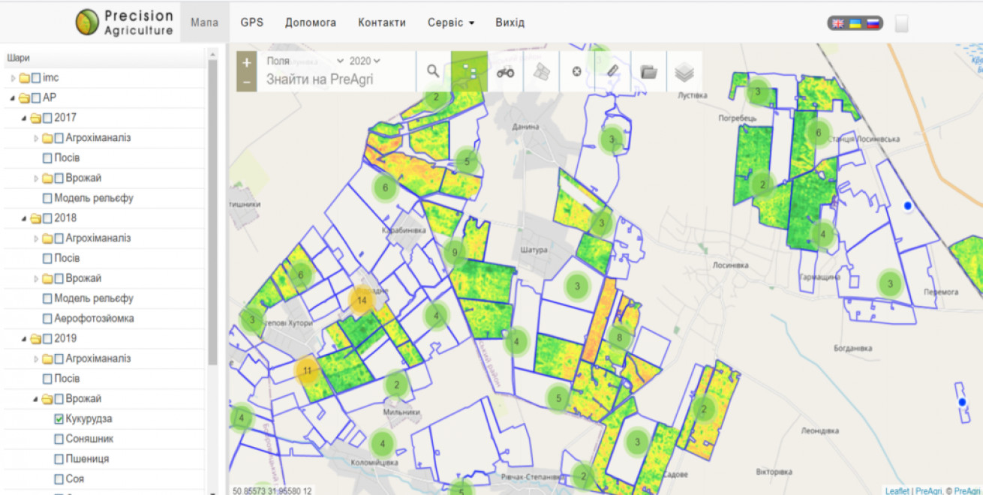Click the orange cluster marker 14
This screenshot has height=495, width=983.
(x=362, y=300)
